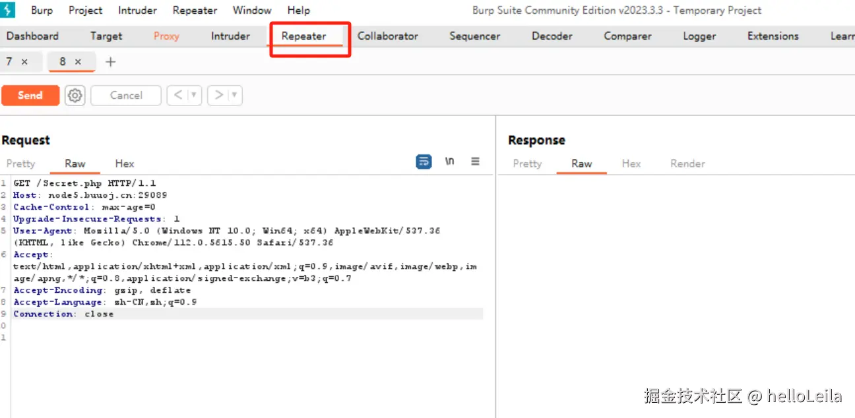Select Repeater request tab 7

click(x=9, y=61)
